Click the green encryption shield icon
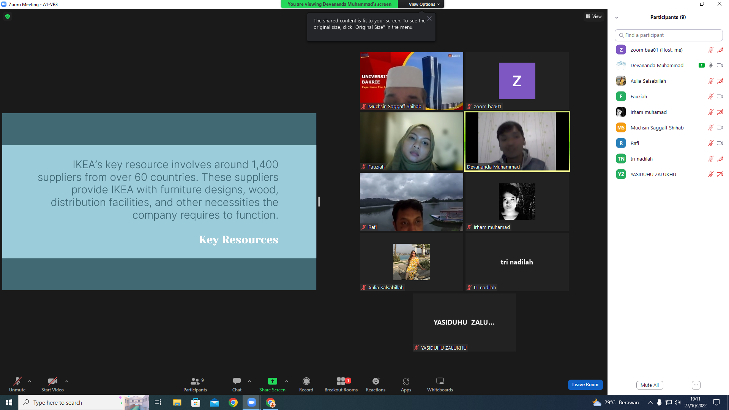The width and height of the screenshot is (729, 410). pos(8,16)
